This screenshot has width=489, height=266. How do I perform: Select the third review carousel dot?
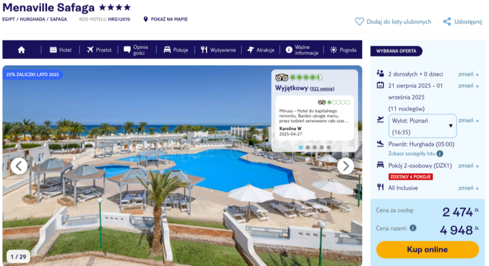(314, 148)
